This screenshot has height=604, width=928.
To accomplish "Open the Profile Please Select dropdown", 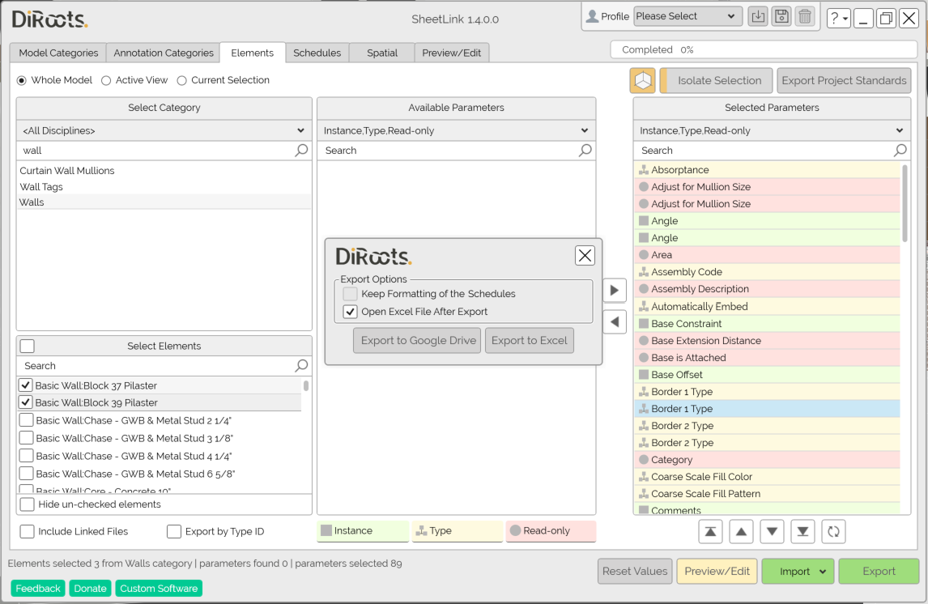I will tap(687, 16).
